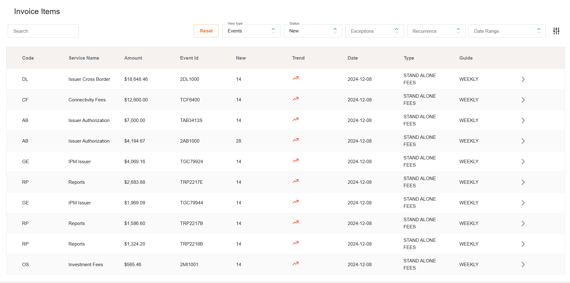Click the trend icon for event TRP2217E
The height and width of the screenshot is (283, 570).
(295, 181)
